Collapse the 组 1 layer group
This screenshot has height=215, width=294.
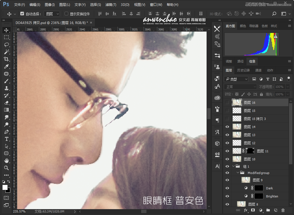[x=234, y=166]
